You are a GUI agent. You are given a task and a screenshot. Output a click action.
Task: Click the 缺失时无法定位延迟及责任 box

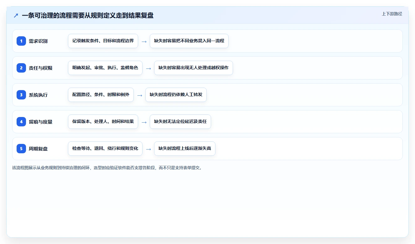point(180,122)
